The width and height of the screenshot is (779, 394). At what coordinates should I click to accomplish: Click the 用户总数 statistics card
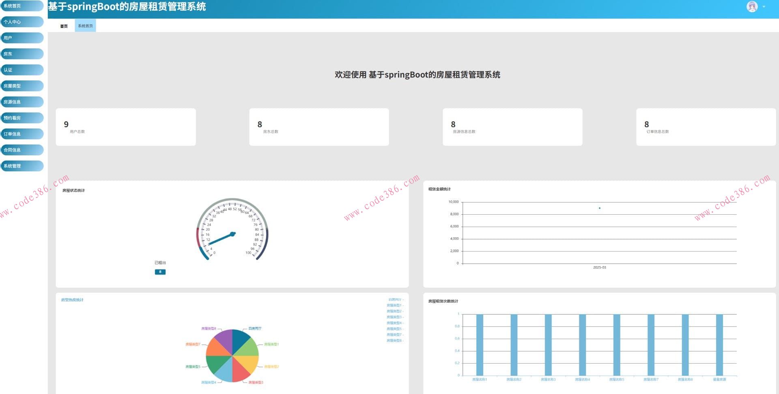click(126, 127)
